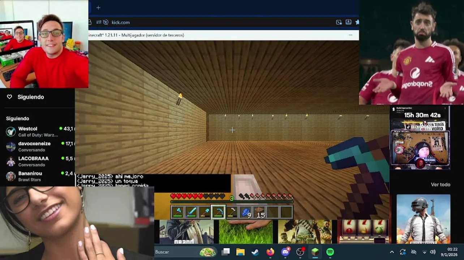Open the Grand Theft Auto category thumbnail
This screenshot has width=464, height=260.
[x=186, y=232]
